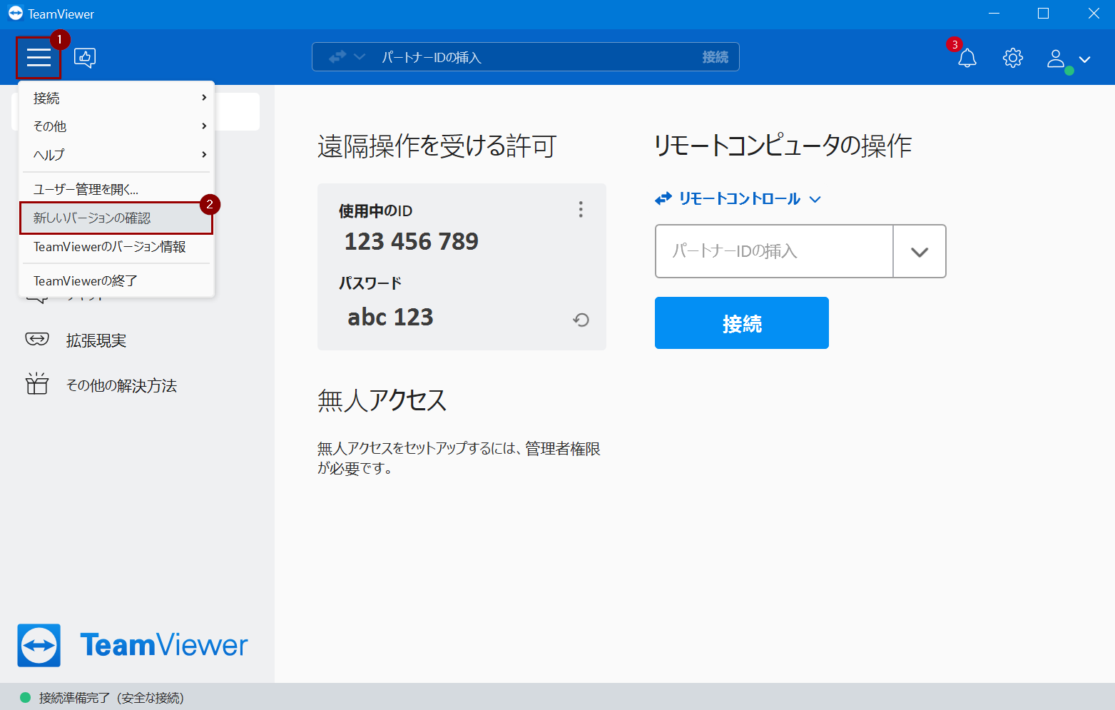
Task: Open the settings gear
Action: point(1012,58)
